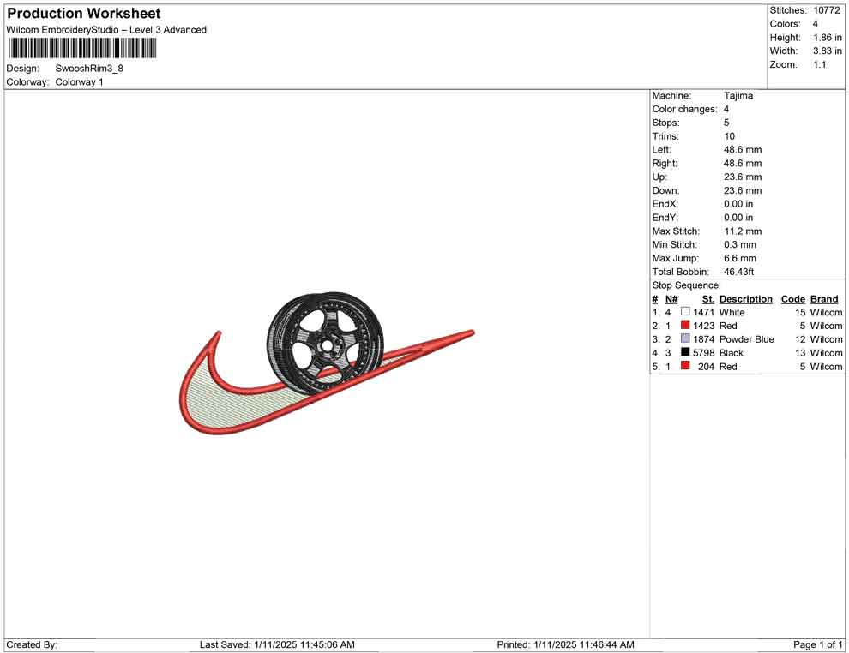Screen dimensions: 849x653
Task: Click the Min Stitch value '0.3 mm'
Action: click(740, 244)
